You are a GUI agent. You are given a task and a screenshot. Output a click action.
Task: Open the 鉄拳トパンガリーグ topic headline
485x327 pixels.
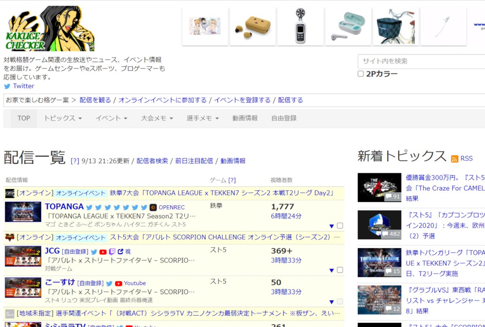tap(445, 263)
